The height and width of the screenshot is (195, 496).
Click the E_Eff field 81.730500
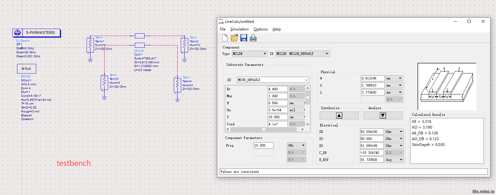[x=372, y=160]
